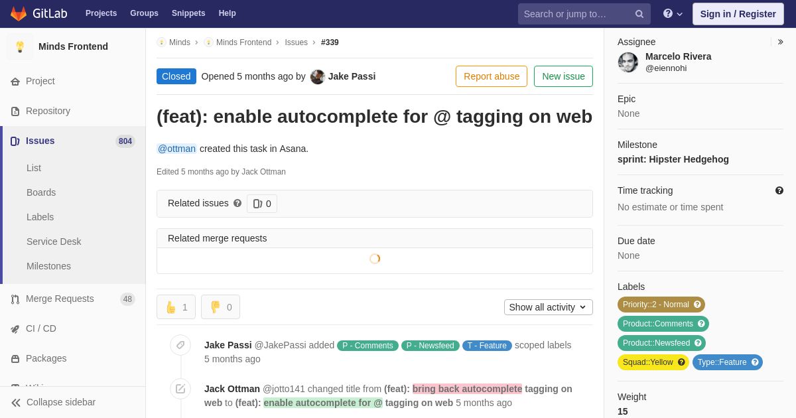Click pencil icon beside title change activity

(180, 389)
